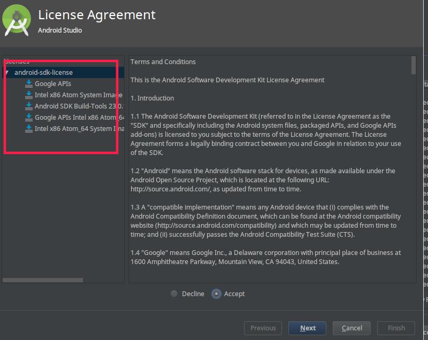This screenshot has width=428, height=340.
Task: Select Intel x86 Atom_64 System Image item
Action: (x=79, y=128)
